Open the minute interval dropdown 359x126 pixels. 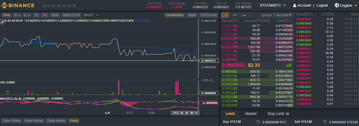tap(17, 15)
